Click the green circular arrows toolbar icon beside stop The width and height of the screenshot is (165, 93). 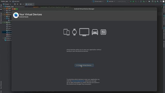point(144,1)
